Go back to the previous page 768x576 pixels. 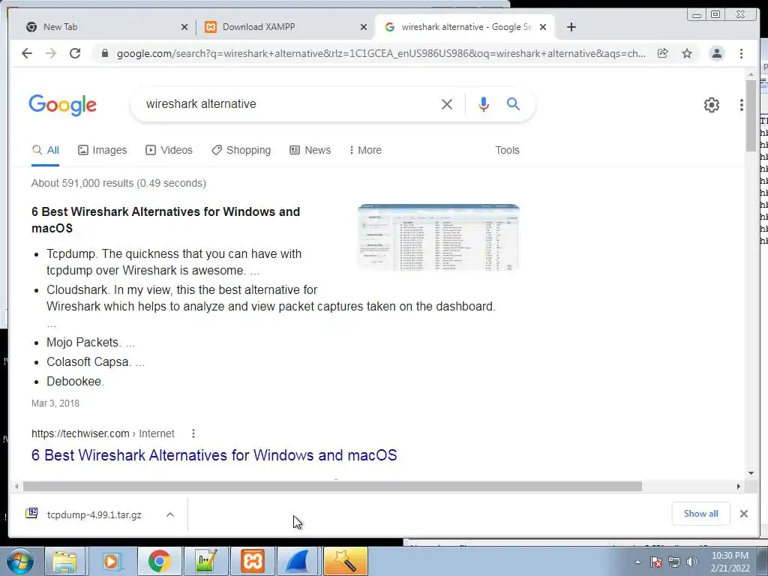[27, 53]
